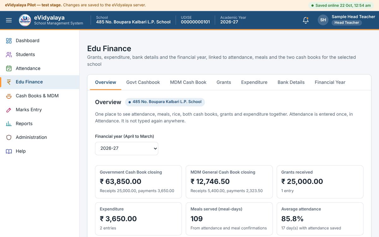This screenshot has width=379, height=237.
Task: Click the Cash Books & MDM bowl icon
Action: pyautogui.click(x=9, y=96)
